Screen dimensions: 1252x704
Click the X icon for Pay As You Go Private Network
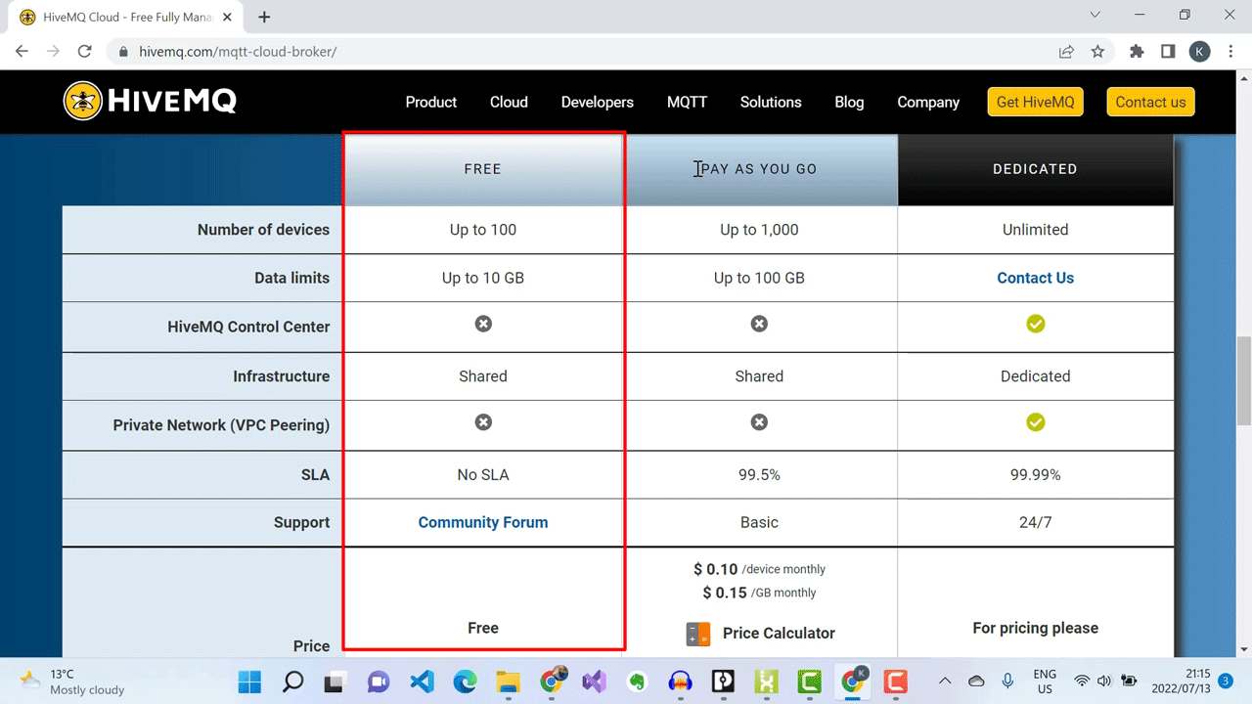(x=759, y=422)
